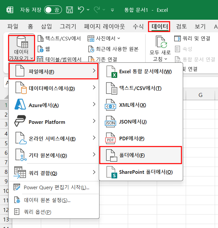Toggle the 자동 저장 switch
The width and height of the screenshot is (218, 228).
tap(53, 10)
